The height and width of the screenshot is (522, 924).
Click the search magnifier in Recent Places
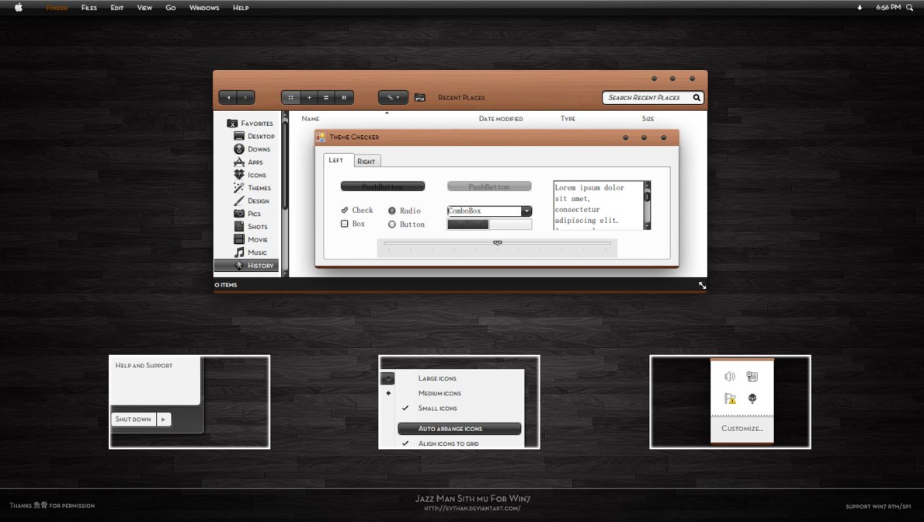point(696,98)
